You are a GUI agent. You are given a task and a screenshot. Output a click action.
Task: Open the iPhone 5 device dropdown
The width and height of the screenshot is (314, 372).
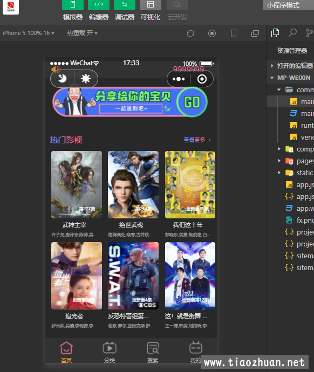(29, 33)
